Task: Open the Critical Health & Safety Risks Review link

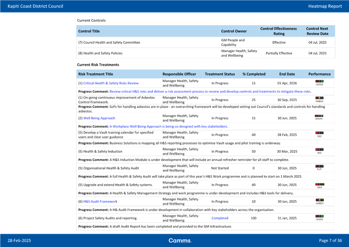Action: 111,83
